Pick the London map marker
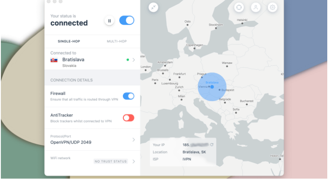Image resolution: width=329 pixels, height=179 pixels. click(145, 70)
